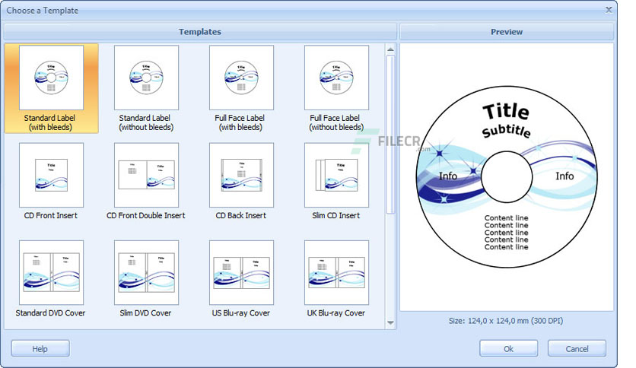The image size is (636, 368).
Task: Choose the Standard DVD Cover template
Action: click(x=51, y=279)
